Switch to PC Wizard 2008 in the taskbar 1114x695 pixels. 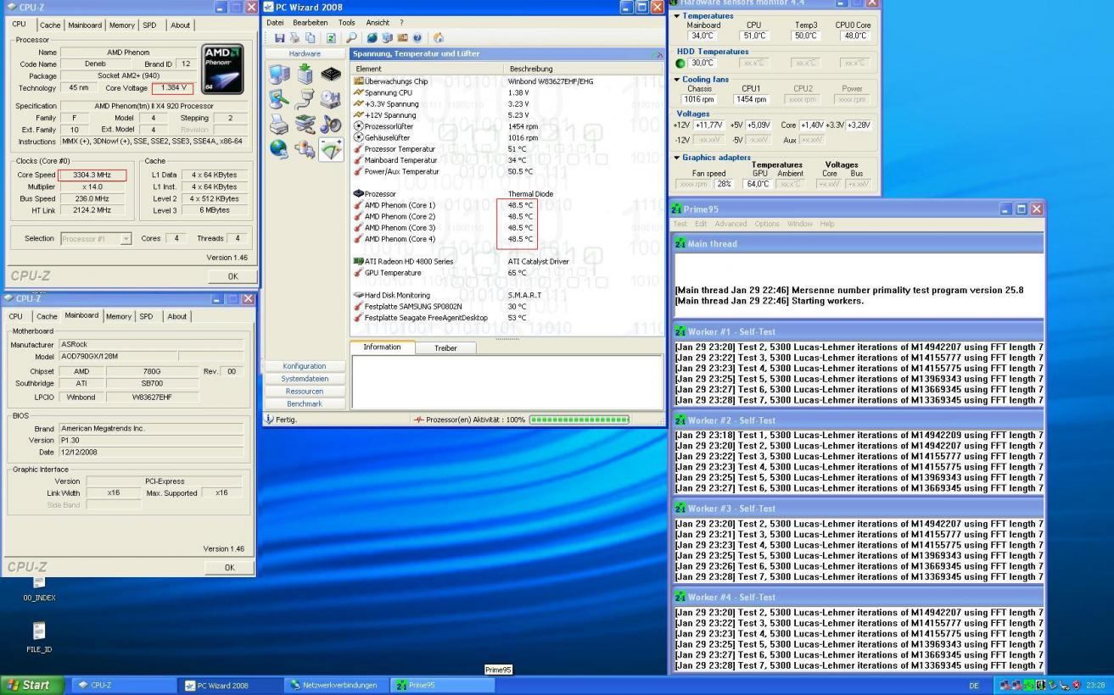pos(229,685)
